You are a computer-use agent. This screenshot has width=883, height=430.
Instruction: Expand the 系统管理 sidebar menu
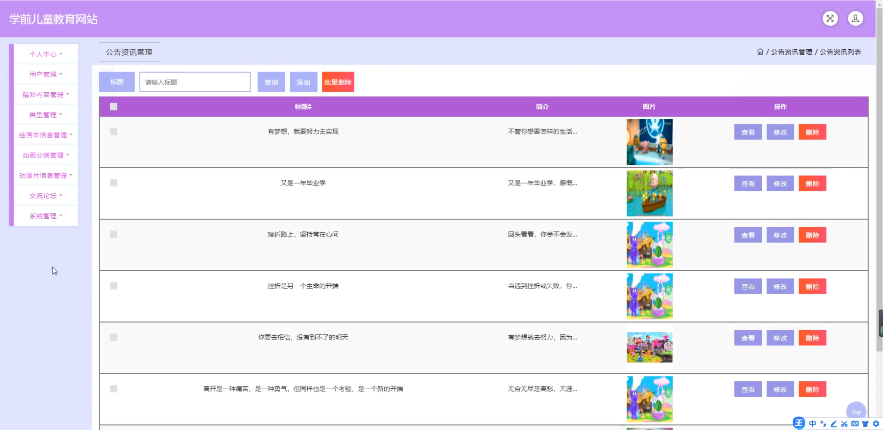(46, 216)
